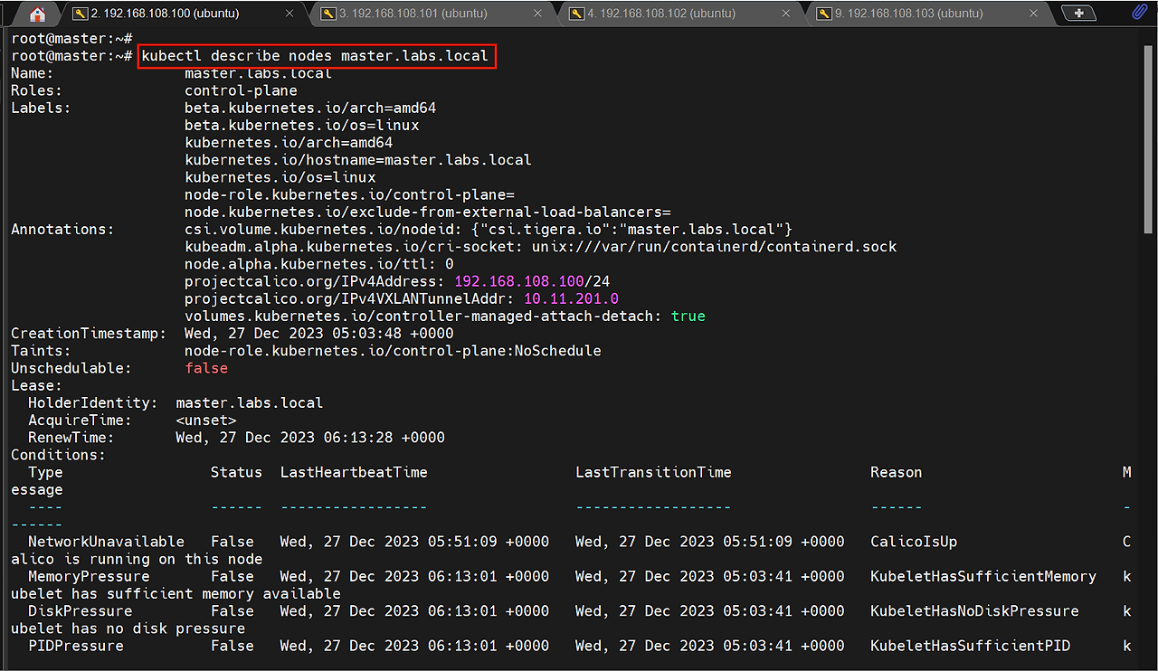Click the magenta 192.168.108.100 IPv4 address
This screenshot has height=671, width=1158.
(x=519, y=282)
